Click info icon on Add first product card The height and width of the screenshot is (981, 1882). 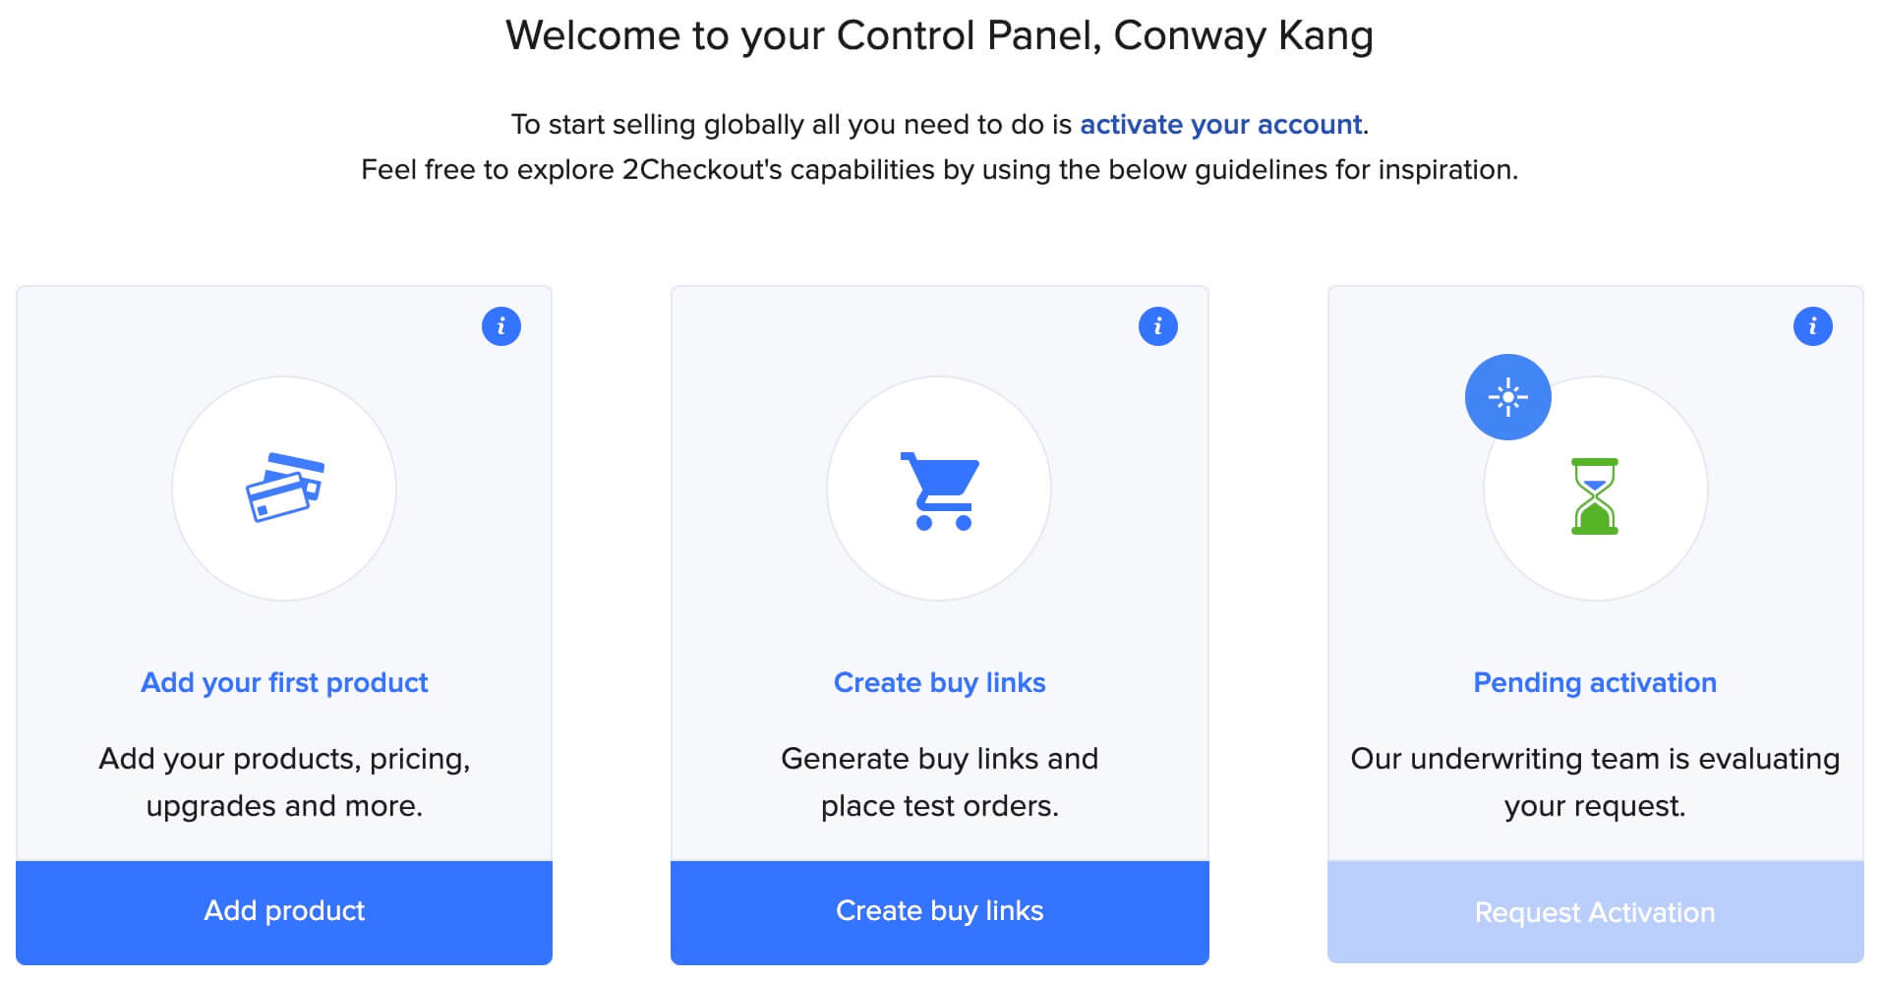pyautogui.click(x=501, y=326)
